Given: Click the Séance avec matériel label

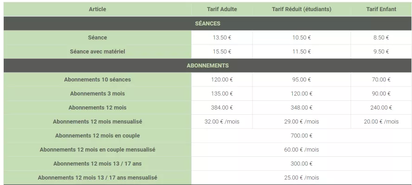Looking at the screenshot, I should click(97, 52).
